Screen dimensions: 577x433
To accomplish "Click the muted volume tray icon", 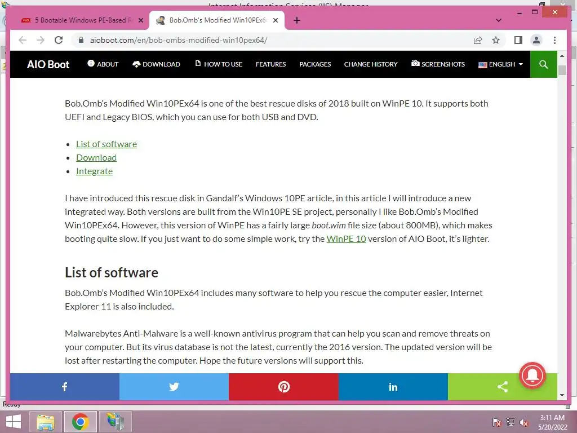I will pos(524,422).
